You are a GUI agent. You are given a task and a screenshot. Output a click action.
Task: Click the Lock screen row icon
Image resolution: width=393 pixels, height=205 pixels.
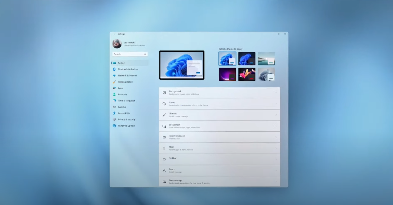(164, 126)
